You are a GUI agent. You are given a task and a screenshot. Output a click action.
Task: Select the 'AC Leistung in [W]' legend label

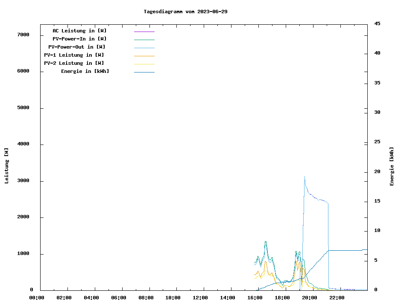point(79,31)
